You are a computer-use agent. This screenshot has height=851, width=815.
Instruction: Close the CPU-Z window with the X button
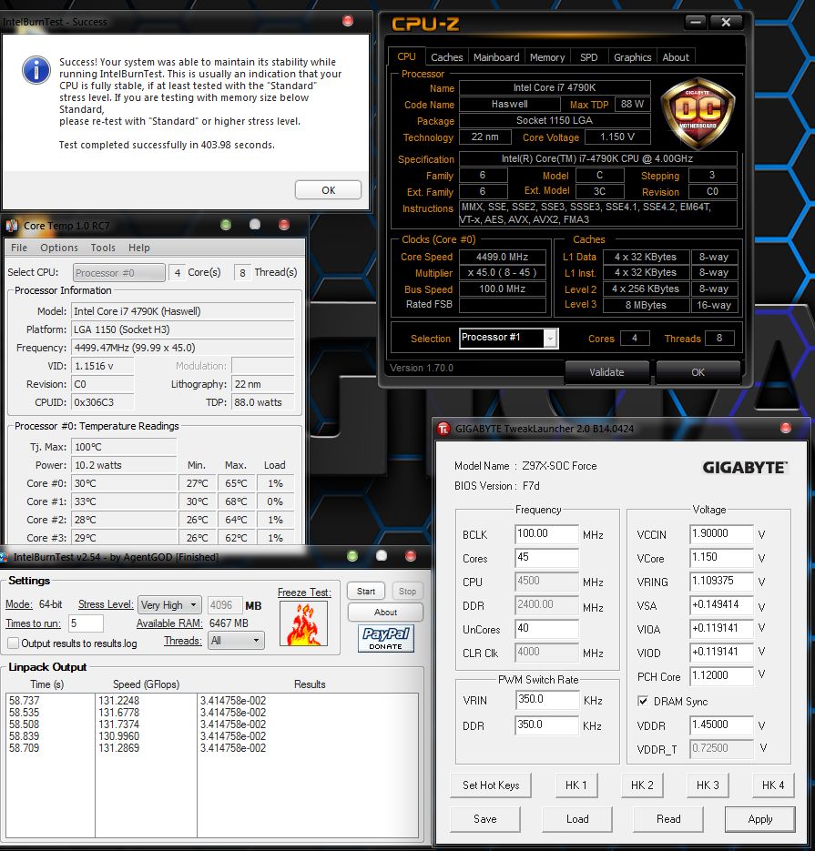coord(726,22)
